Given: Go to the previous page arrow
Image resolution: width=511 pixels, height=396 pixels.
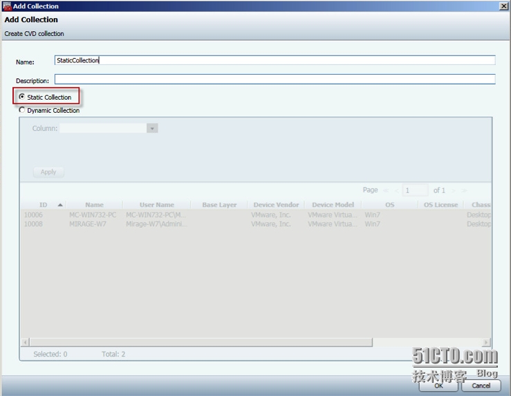Looking at the screenshot, I should tap(397, 190).
